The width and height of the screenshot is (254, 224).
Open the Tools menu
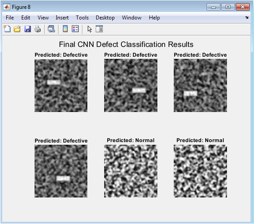(x=82, y=18)
